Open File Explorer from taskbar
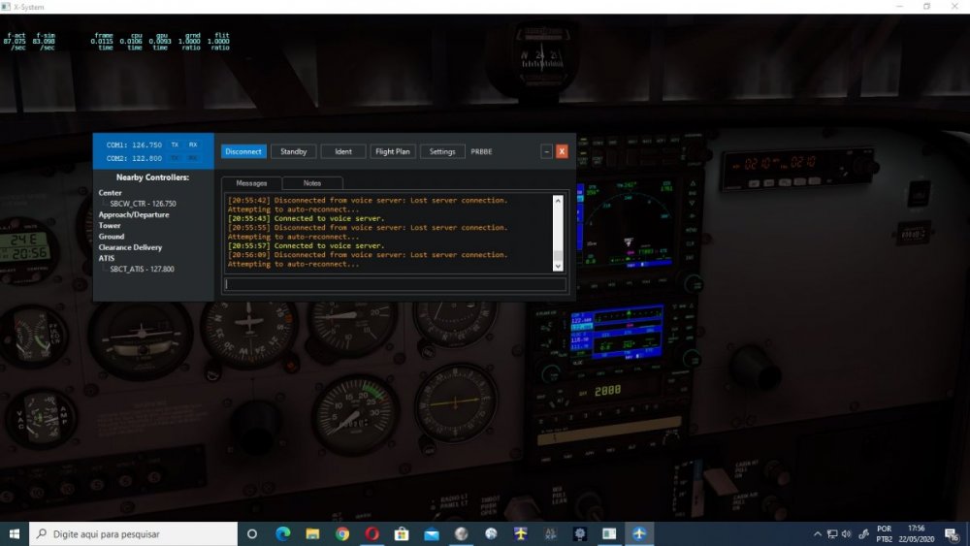The image size is (970, 546). [x=312, y=533]
